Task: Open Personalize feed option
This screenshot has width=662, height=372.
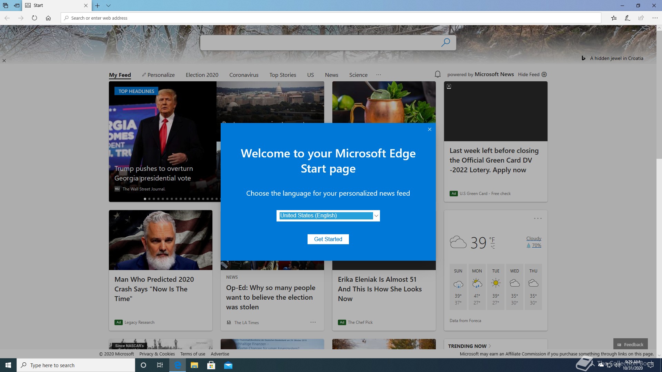Action: [x=158, y=75]
